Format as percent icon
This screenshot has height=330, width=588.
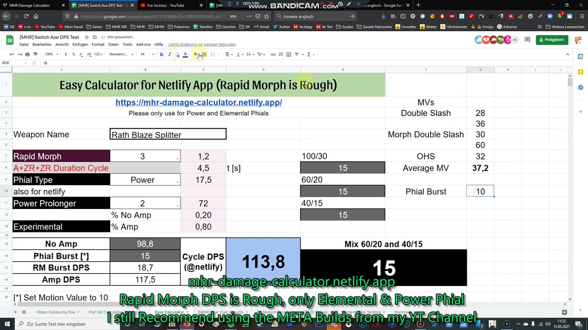73,55
